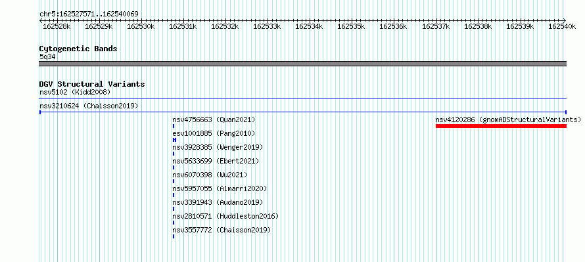Click the 162528k ruler position
This screenshot has height=262, width=585.
[57, 26]
